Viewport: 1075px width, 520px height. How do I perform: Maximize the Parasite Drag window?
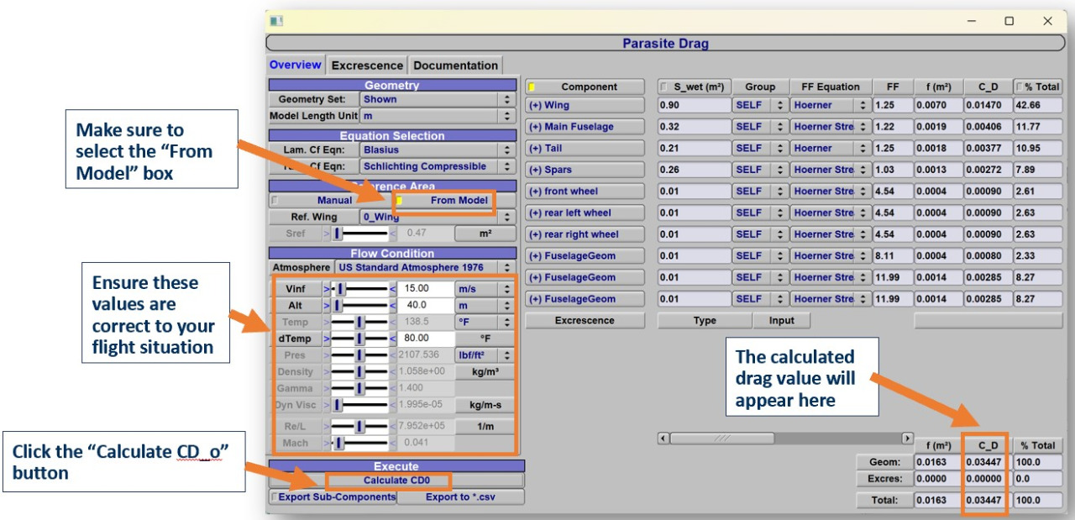1009,21
